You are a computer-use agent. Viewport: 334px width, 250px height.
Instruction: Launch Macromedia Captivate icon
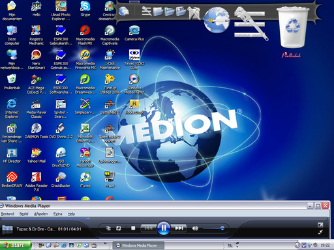click(110, 35)
